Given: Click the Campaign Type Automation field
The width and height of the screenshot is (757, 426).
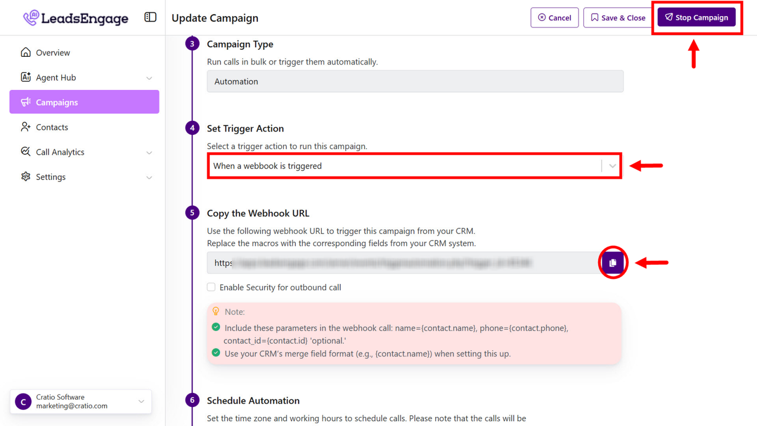Looking at the screenshot, I should tap(415, 82).
